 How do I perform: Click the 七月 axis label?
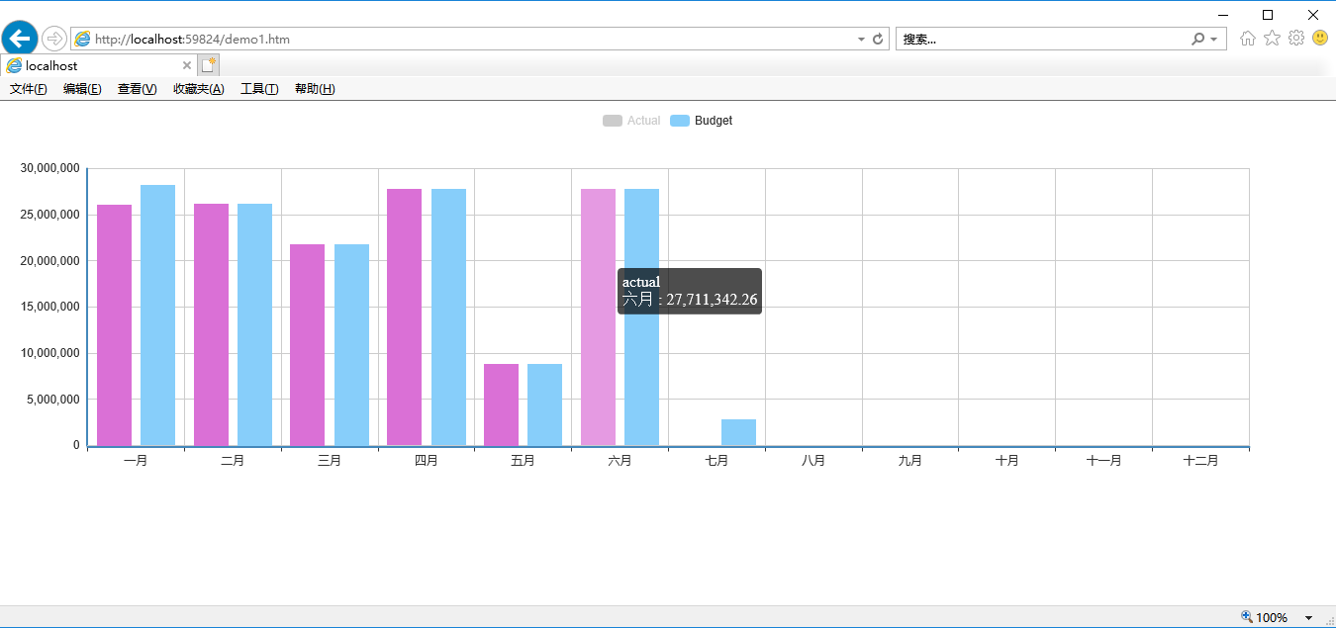coord(716,461)
